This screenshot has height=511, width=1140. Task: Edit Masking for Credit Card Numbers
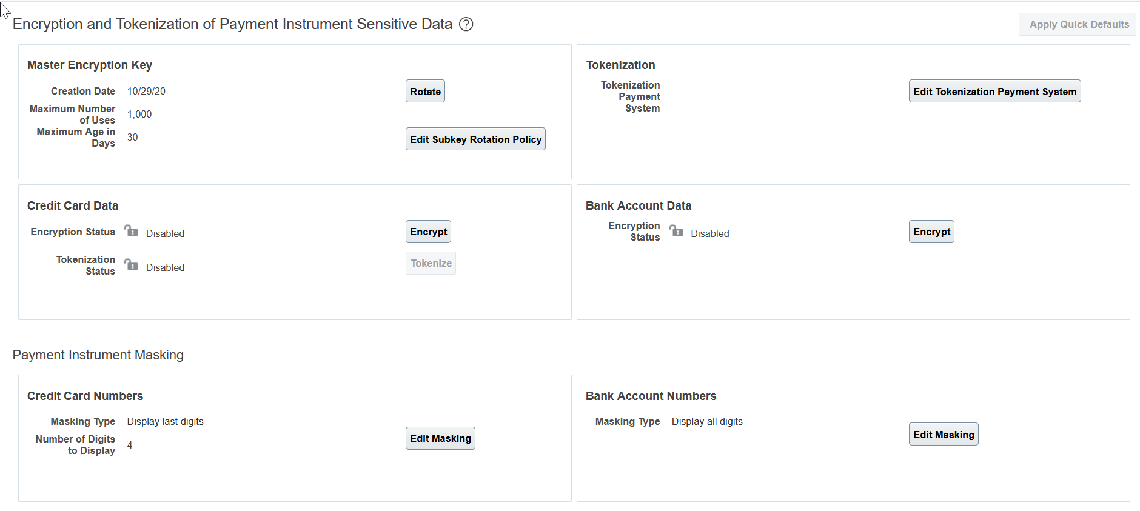point(440,438)
